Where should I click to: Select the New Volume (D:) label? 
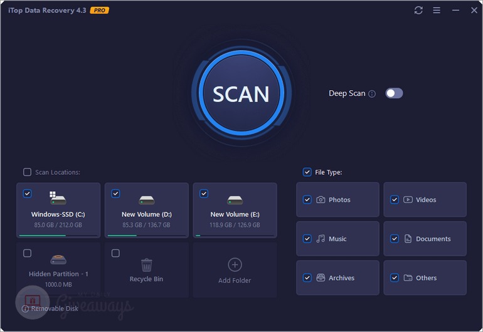click(147, 214)
